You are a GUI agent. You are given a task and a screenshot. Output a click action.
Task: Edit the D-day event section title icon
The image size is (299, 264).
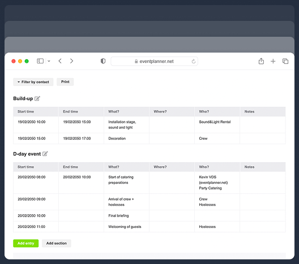(x=45, y=154)
